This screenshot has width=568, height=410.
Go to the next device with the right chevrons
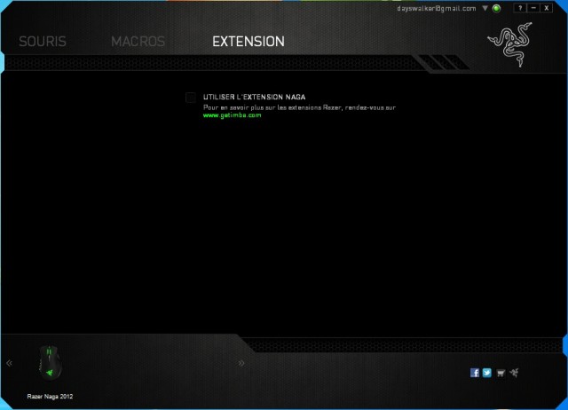[x=241, y=363]
